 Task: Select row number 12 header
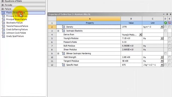(52, 65)
